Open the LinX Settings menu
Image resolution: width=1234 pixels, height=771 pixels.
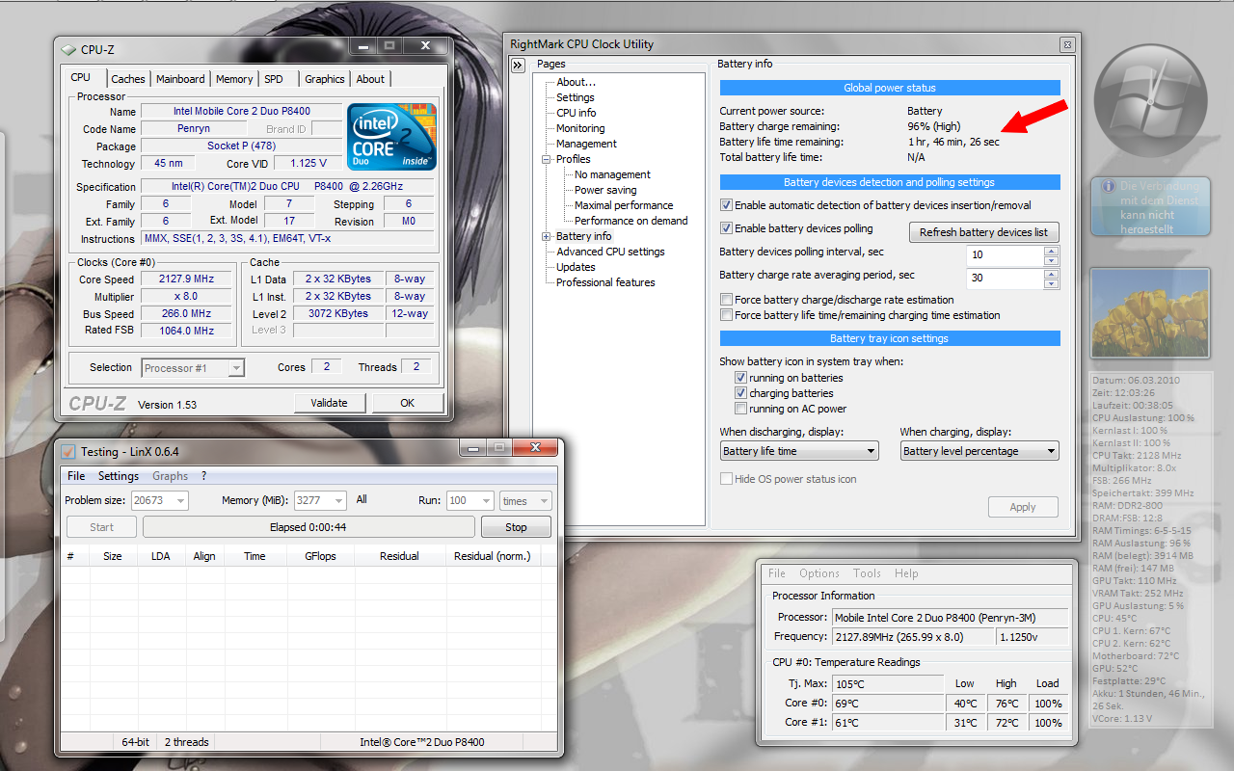[119, 476]
